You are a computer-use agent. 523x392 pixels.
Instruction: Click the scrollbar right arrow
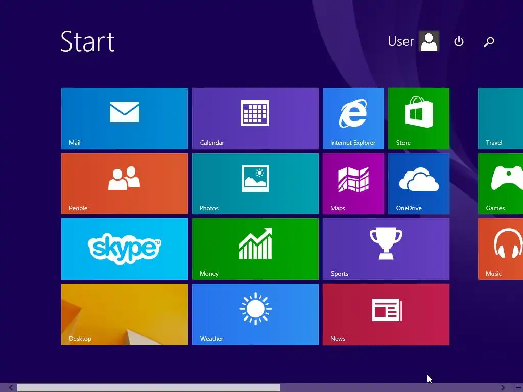tap(503, 388)
